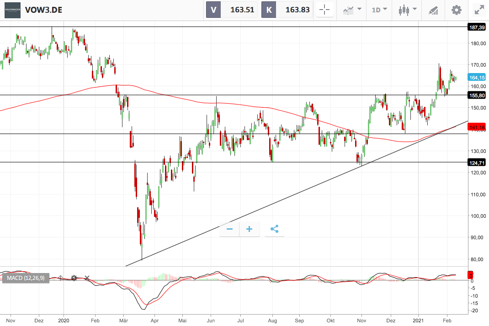
Task: Open the chart comparison dropdown
Action: coord(352,10)
